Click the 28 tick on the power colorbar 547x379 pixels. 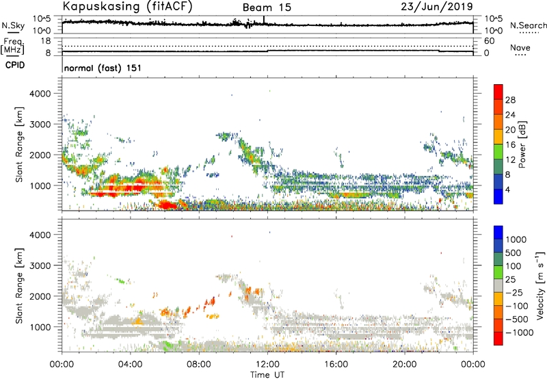point(510,100)
